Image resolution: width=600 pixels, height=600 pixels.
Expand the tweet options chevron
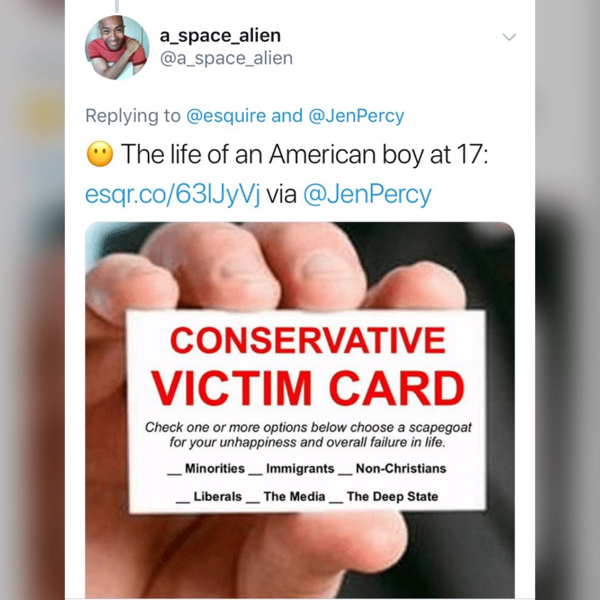[509, 37]
